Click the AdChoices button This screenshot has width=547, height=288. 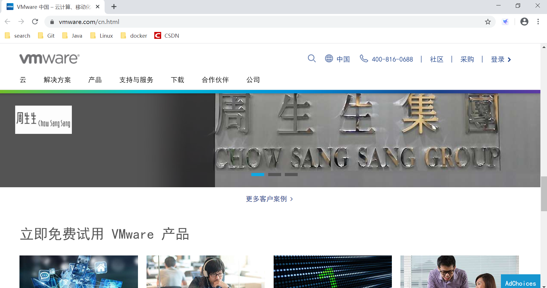click(x=521, y=283)
